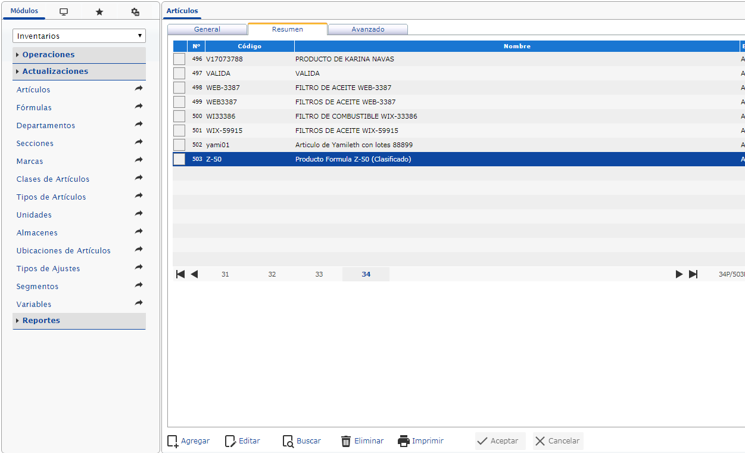Go to last page of results
The image size is (745, 453).
click(x=693, y=274)
